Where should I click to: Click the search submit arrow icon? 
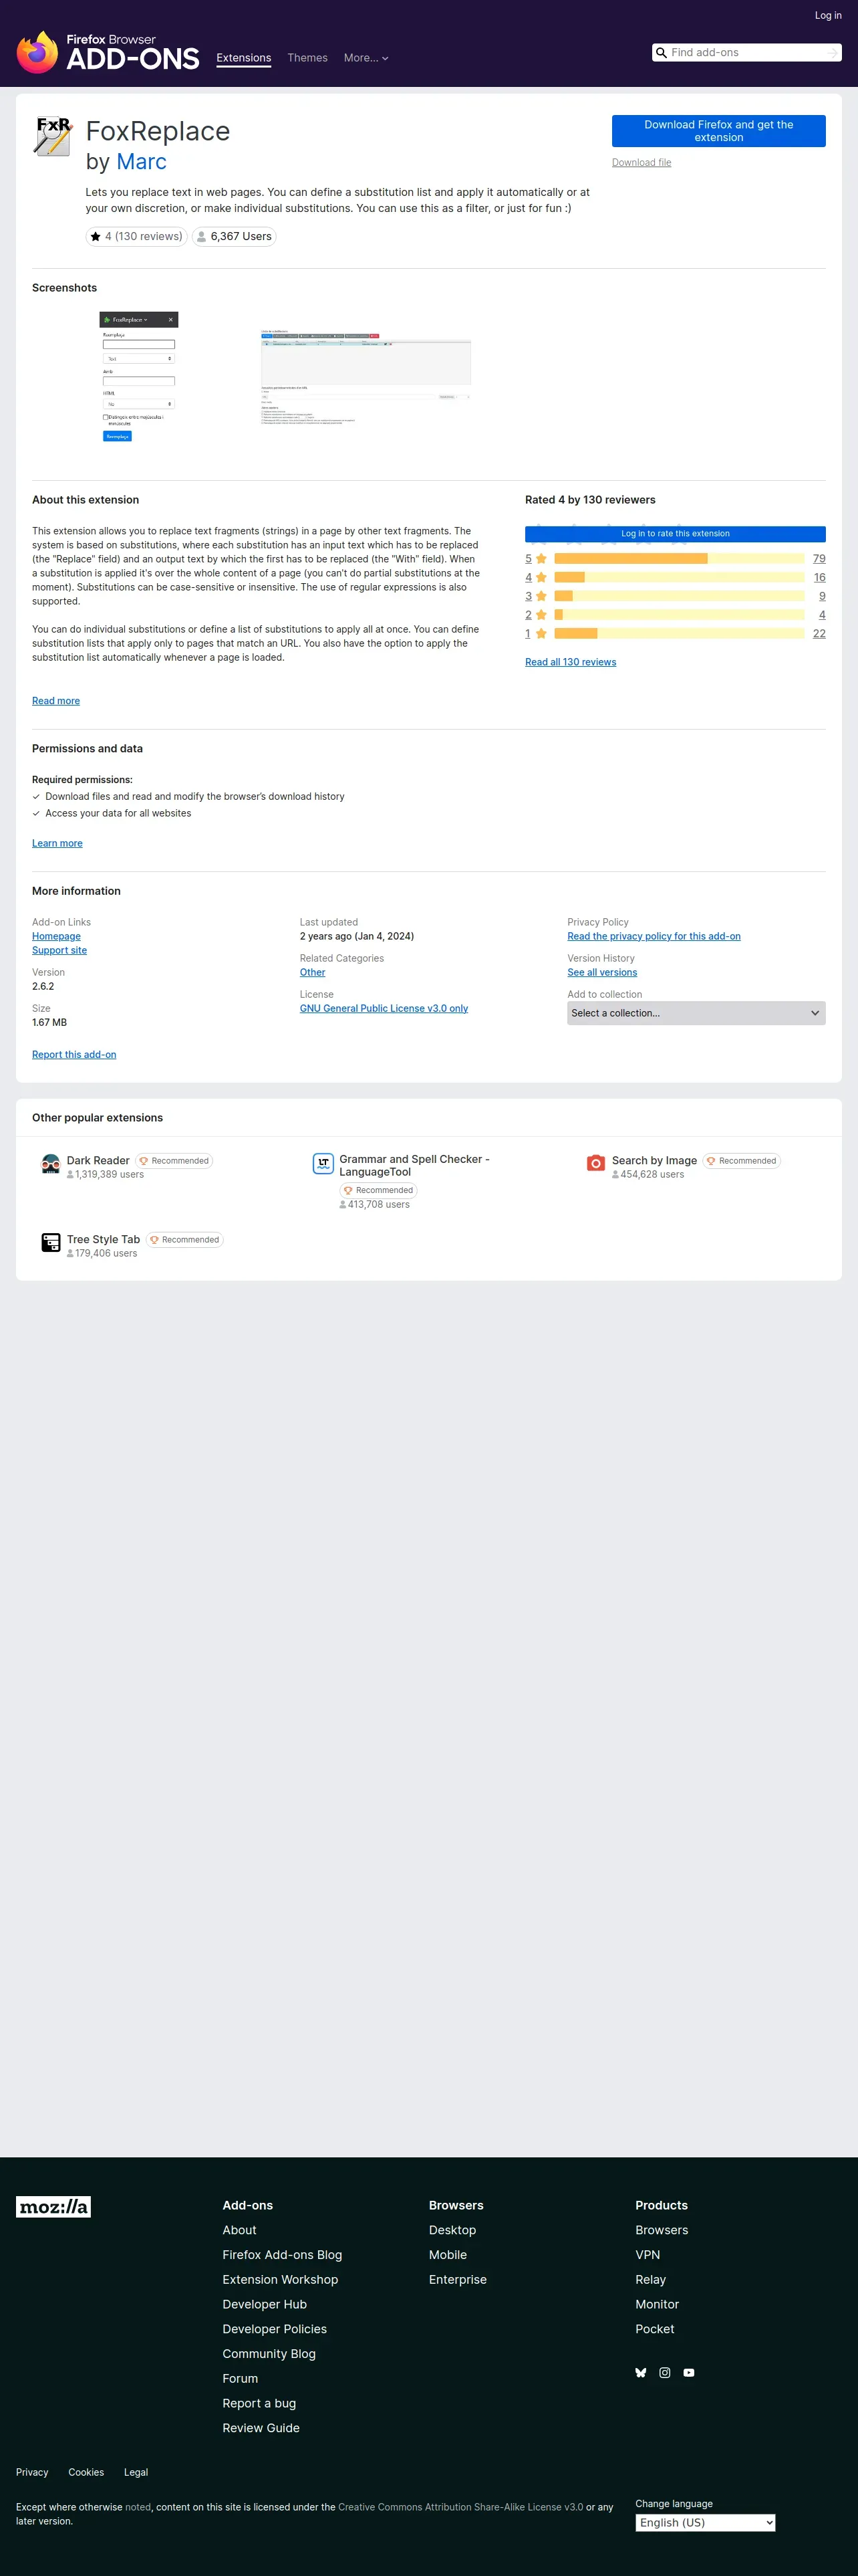point(832,53)
